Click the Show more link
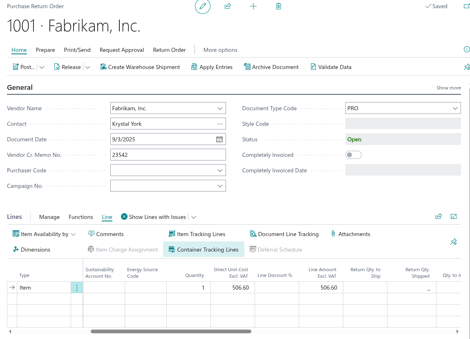 coord(448,88)
